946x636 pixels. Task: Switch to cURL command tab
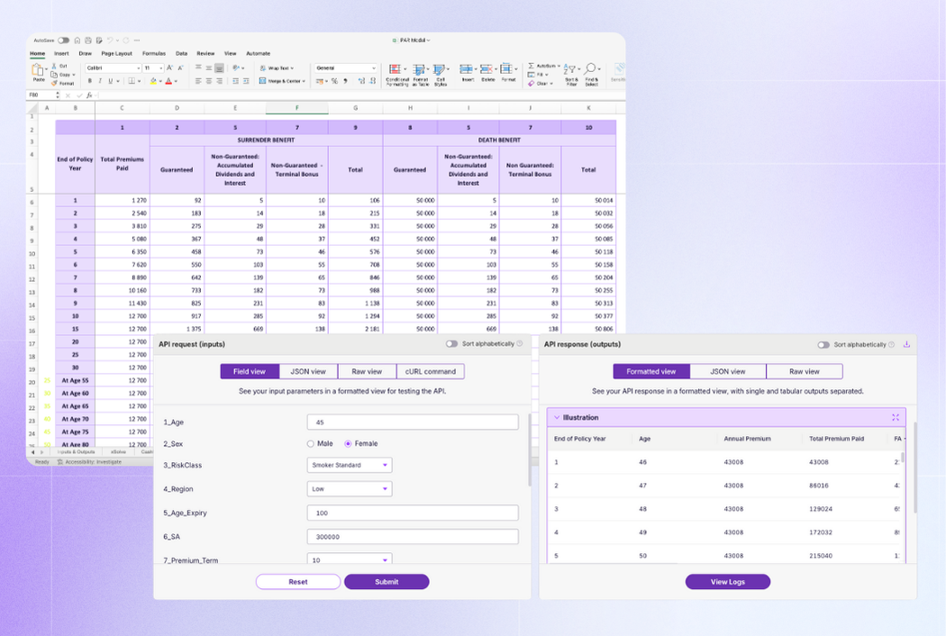(430, 371)
